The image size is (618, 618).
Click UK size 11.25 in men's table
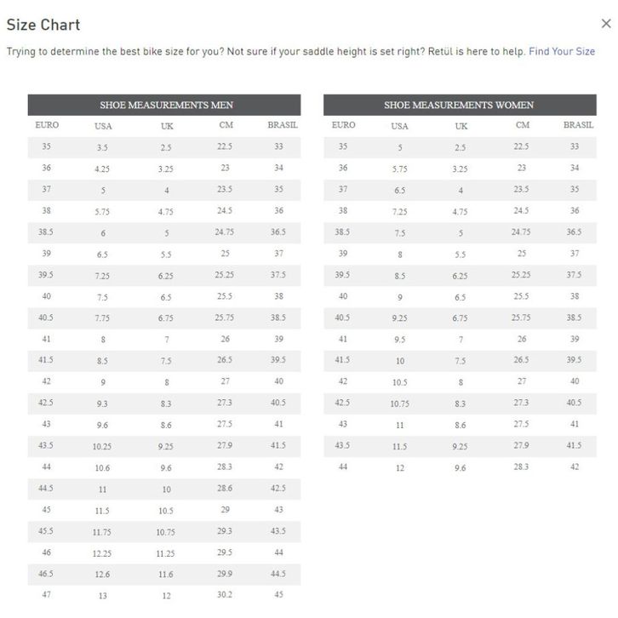pyautogui.click(x=165, y=553)
